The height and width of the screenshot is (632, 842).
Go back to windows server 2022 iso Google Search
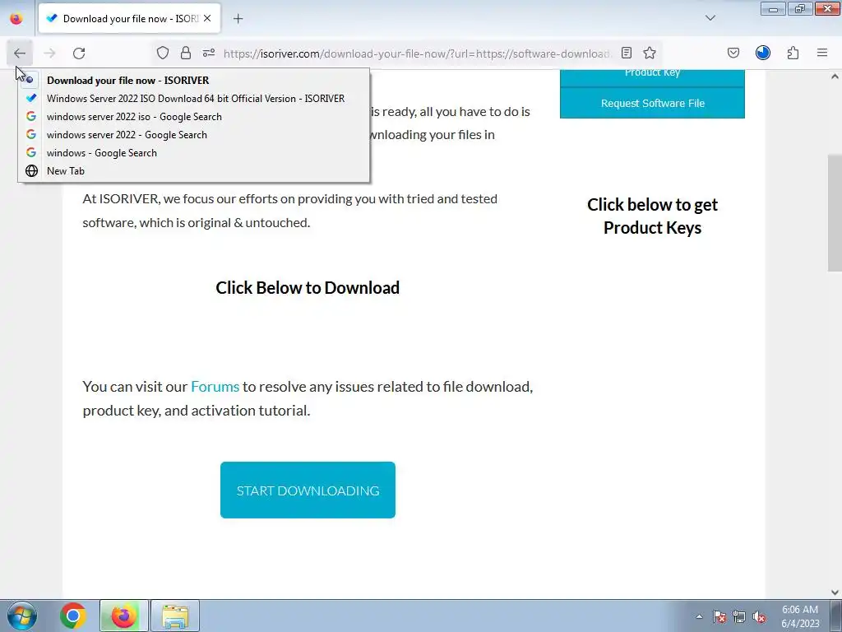click(x=194, y=117)
